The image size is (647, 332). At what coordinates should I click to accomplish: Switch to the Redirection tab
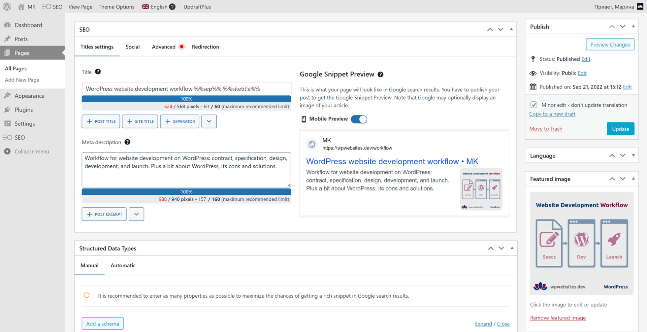[206, 47]
